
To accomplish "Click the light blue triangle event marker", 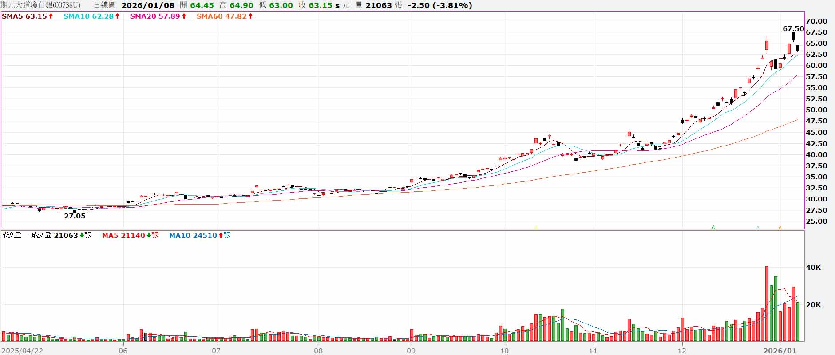I will click(758, 227).
